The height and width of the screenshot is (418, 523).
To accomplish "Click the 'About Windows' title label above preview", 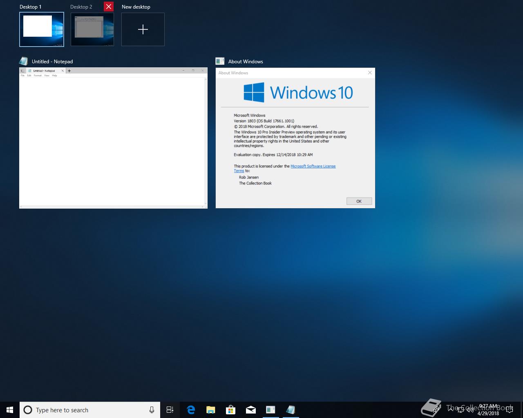I will 246,62.
